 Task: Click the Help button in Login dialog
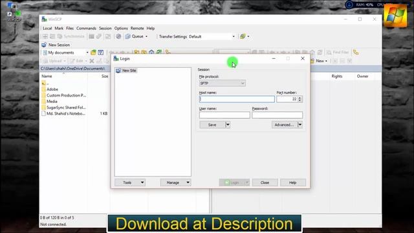293,183
